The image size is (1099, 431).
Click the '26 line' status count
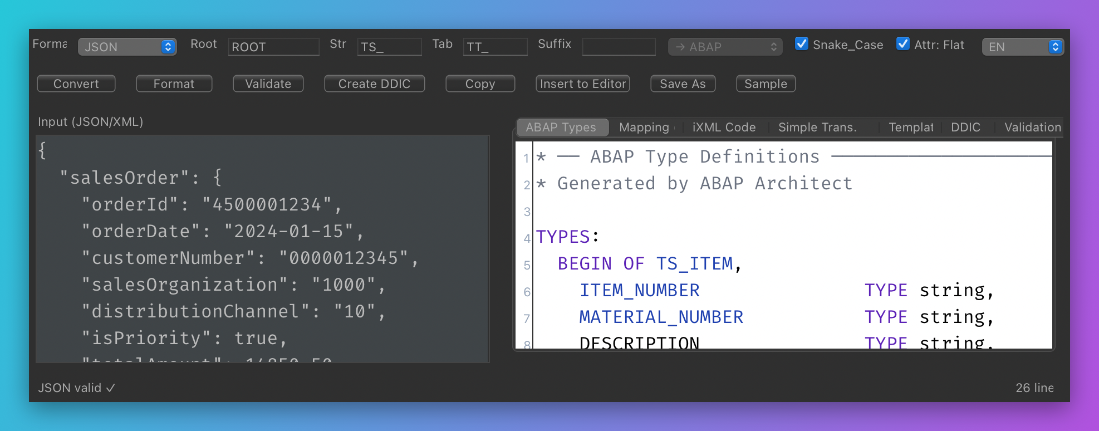click(x=1034, y=388)
